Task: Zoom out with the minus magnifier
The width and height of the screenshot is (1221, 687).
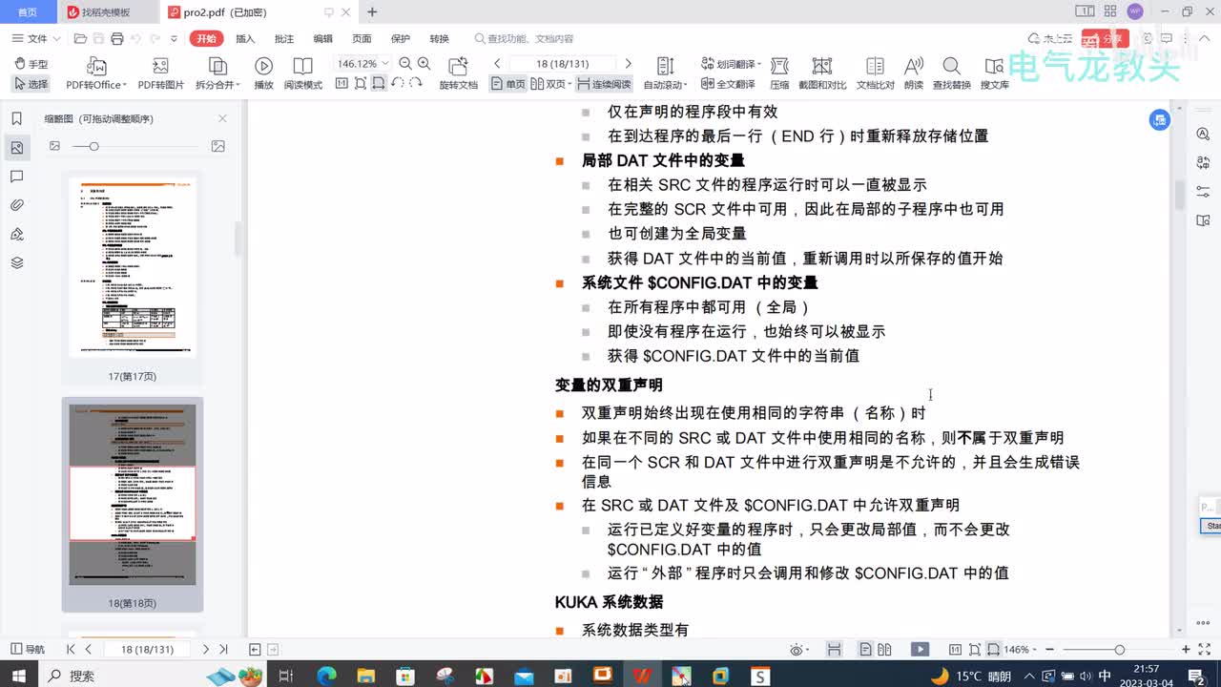Action: point(405,64)
